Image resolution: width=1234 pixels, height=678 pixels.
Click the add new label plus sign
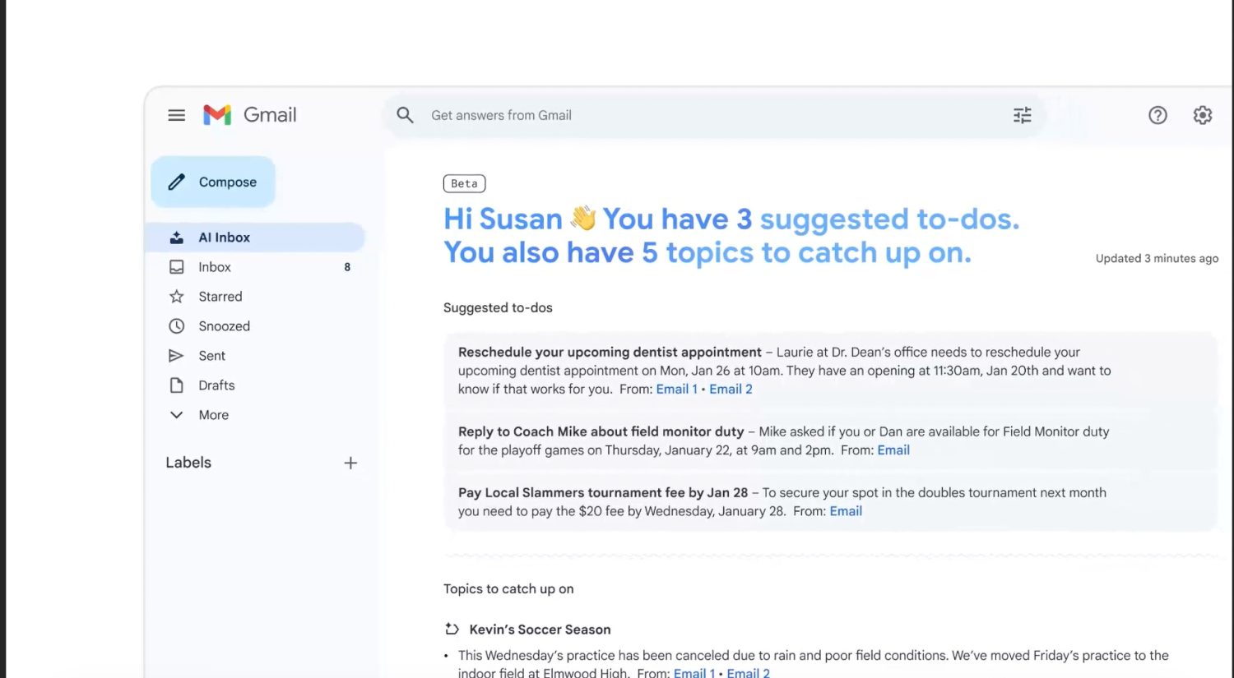pos(350,462)
